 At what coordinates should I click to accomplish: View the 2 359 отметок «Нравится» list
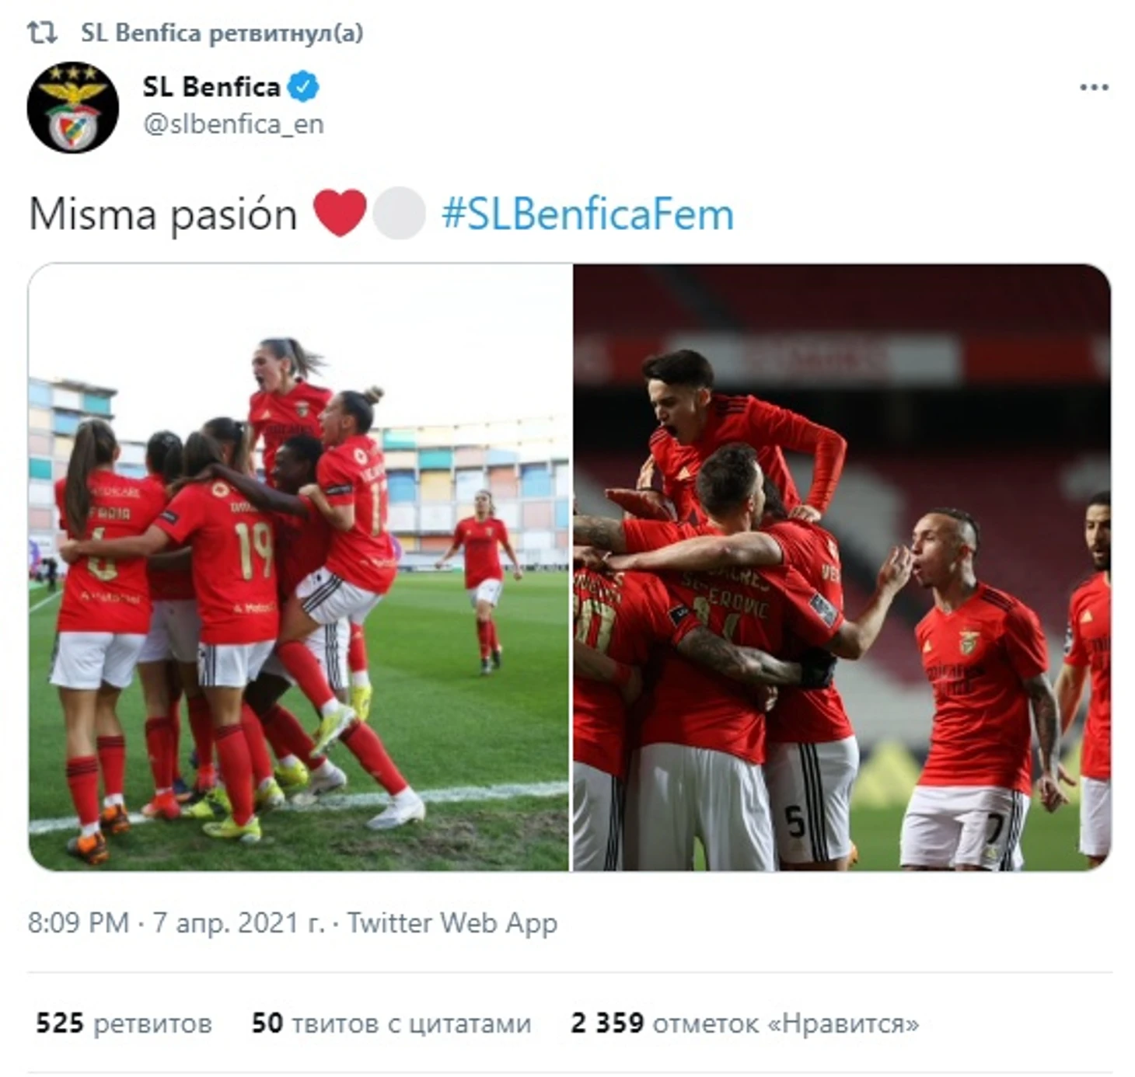[745, 1023]
